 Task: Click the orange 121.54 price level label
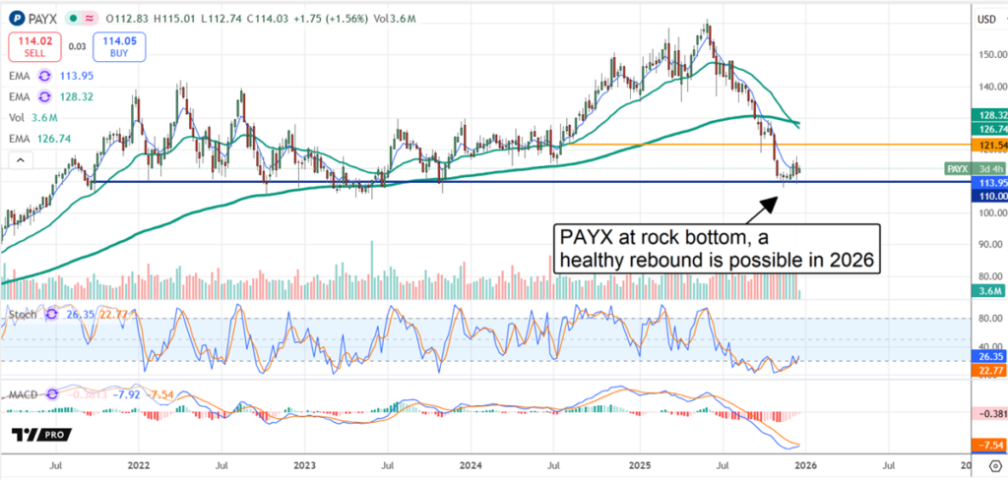click(x=986, y=146)
